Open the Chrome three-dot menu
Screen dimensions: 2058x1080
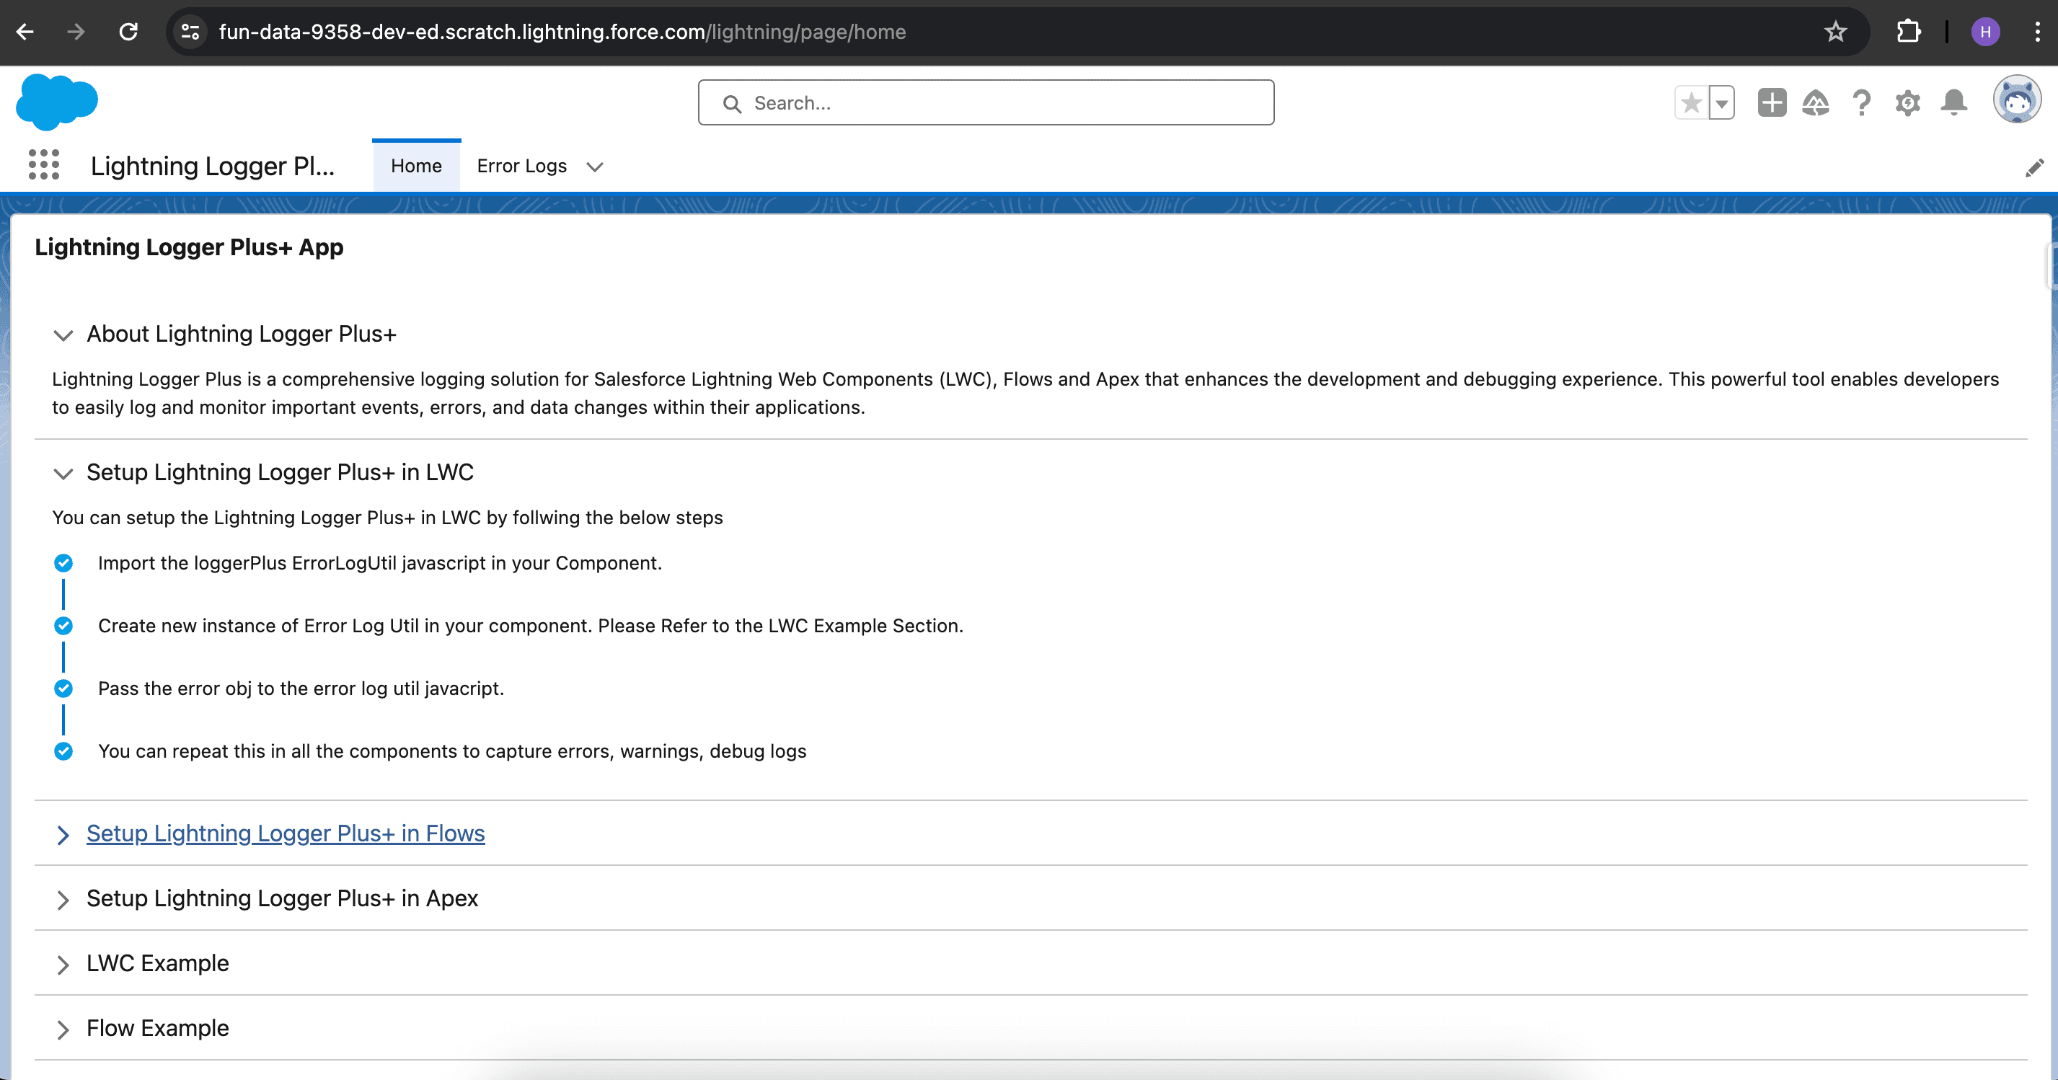(2037, 32)
